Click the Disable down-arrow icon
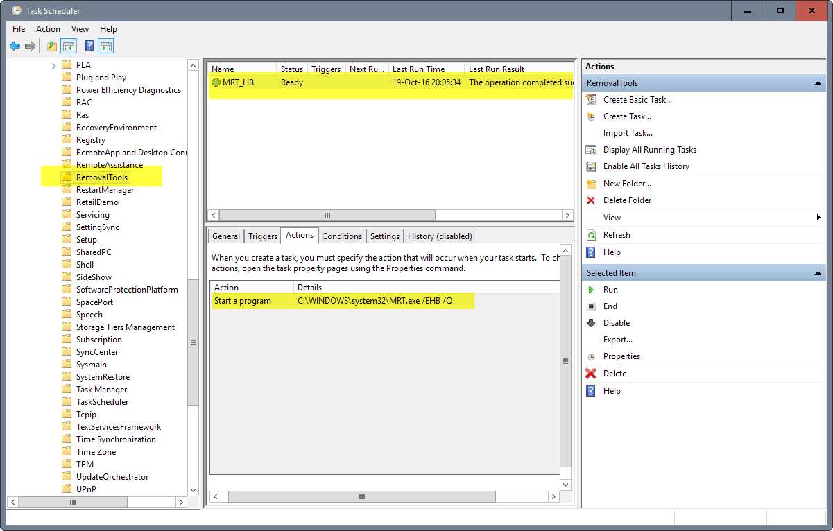Screen dimensions: 833x531 (x=591, y=323)
